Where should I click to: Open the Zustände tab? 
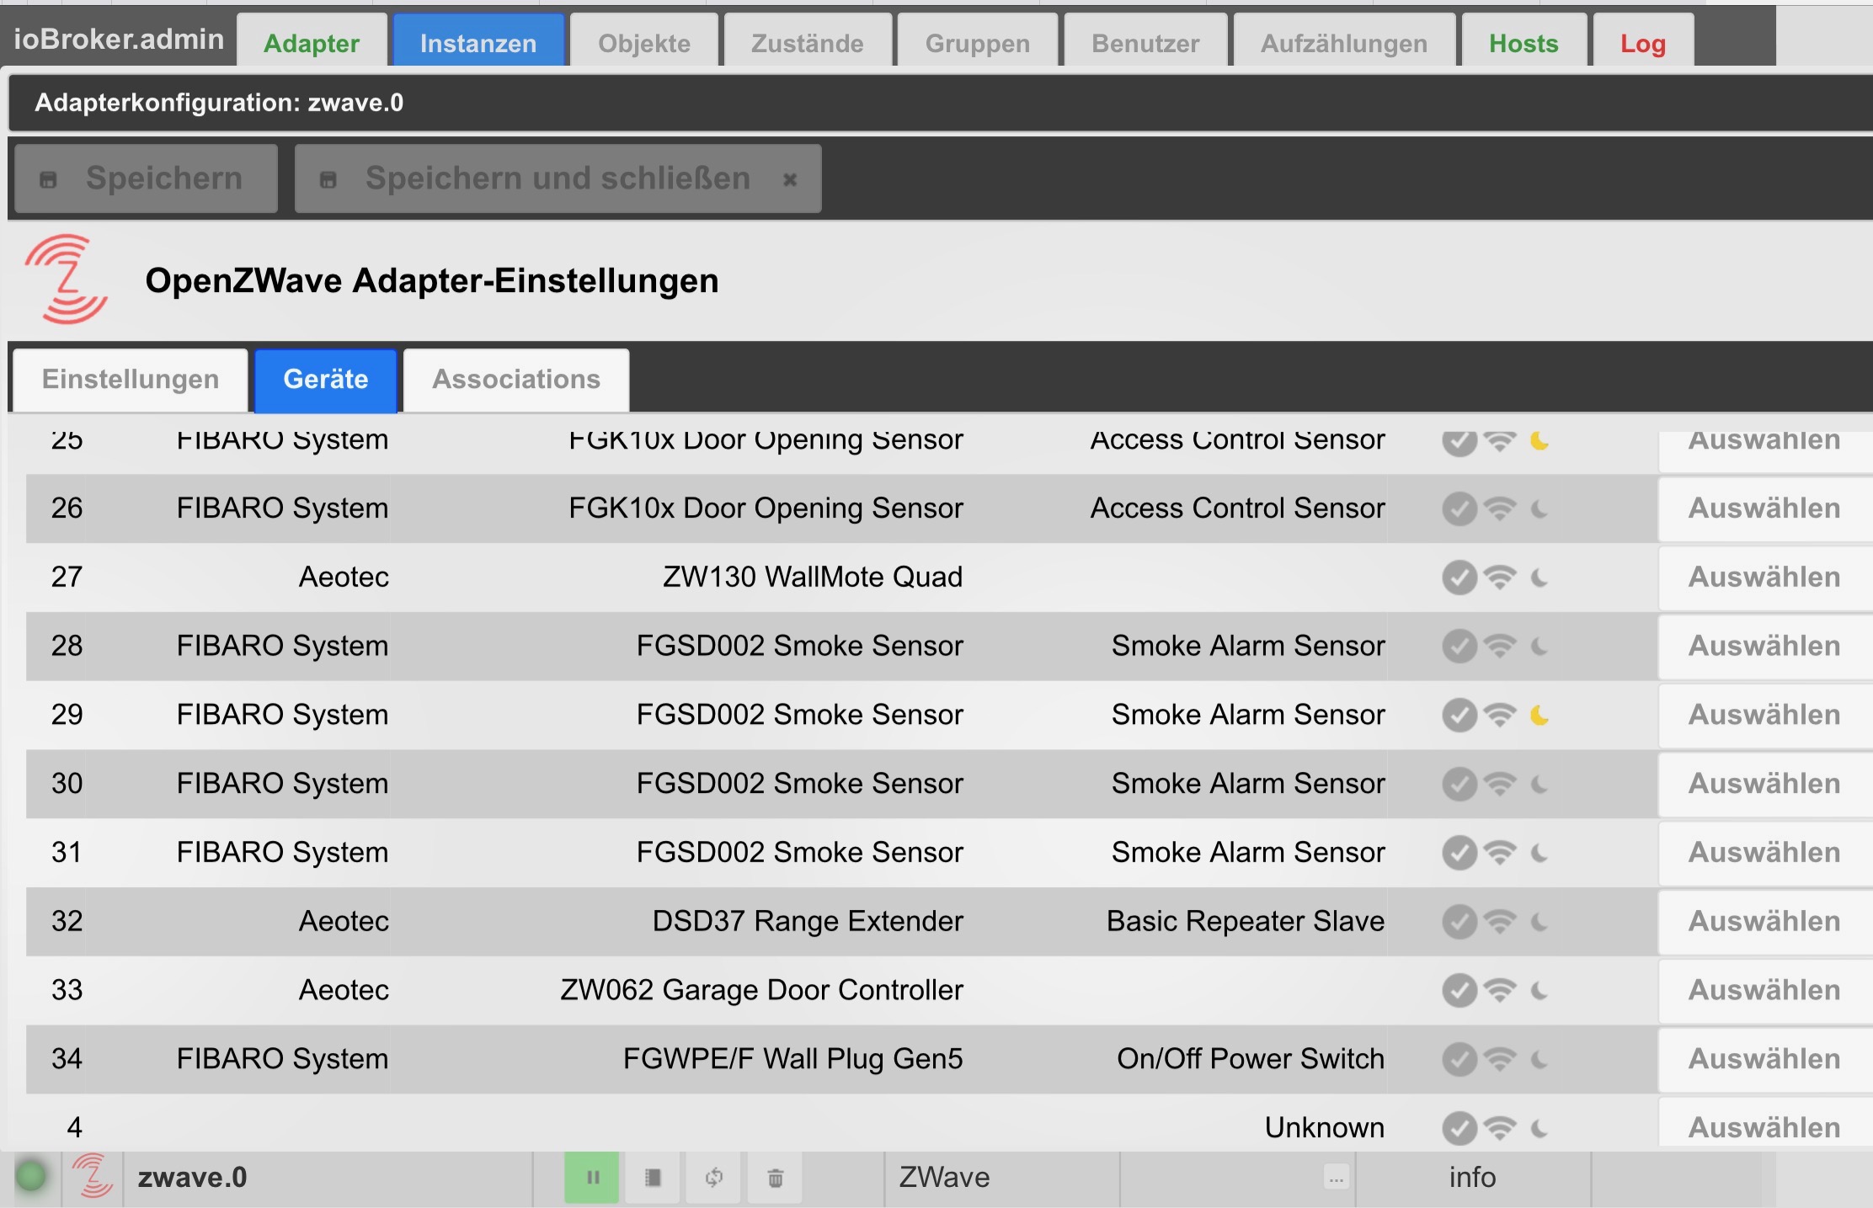(808, 42)
